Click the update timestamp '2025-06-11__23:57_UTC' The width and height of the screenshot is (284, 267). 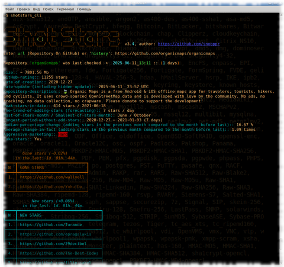point(124,86)
